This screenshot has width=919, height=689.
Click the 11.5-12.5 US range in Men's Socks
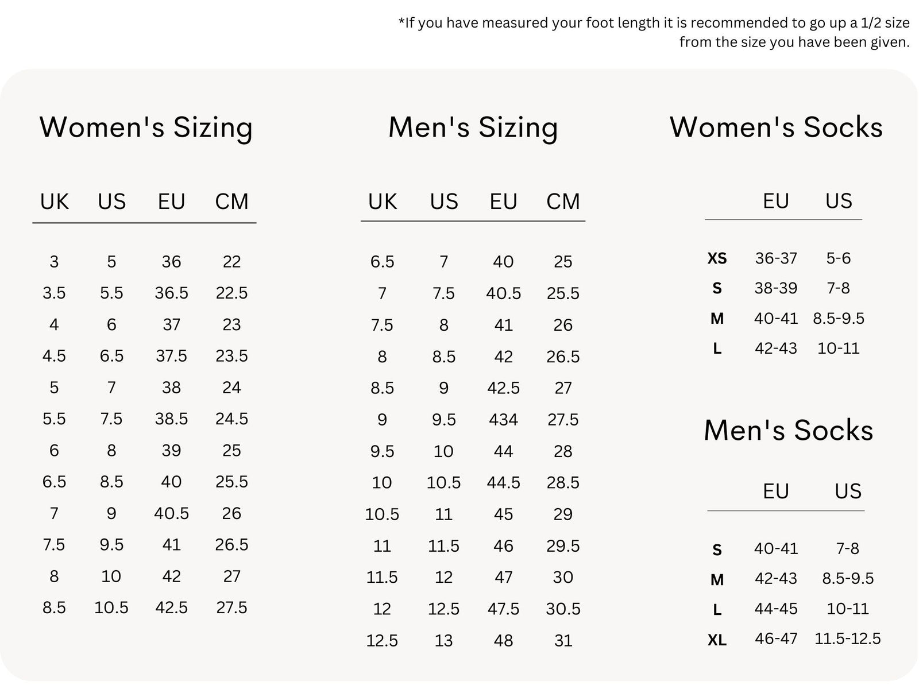[848, 638]
